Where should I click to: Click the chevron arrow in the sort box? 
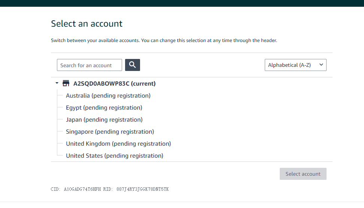click(x=321, y=65)
